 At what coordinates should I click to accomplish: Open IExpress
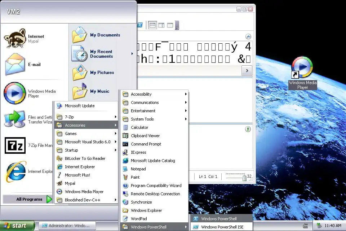[155, 152]
